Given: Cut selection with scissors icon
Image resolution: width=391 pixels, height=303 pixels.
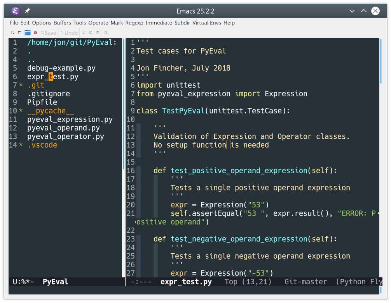Looking at the screenshot, I should click(x=84, y=33).
